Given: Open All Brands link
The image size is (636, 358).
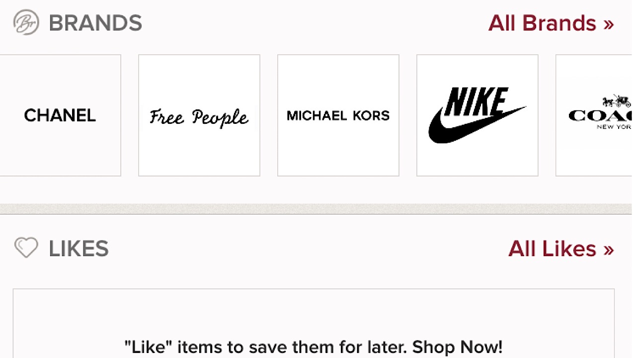Looking at the screenshot, I should (542, 23).
